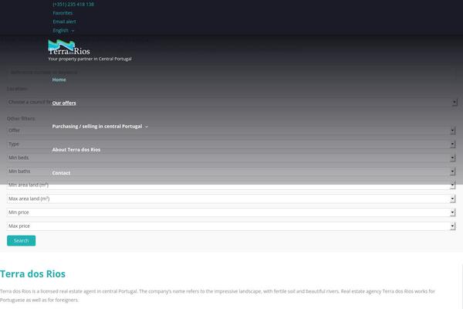463x309 pixels.
Task: Click the Terra dos Rios heading
Action: point(32,273)
